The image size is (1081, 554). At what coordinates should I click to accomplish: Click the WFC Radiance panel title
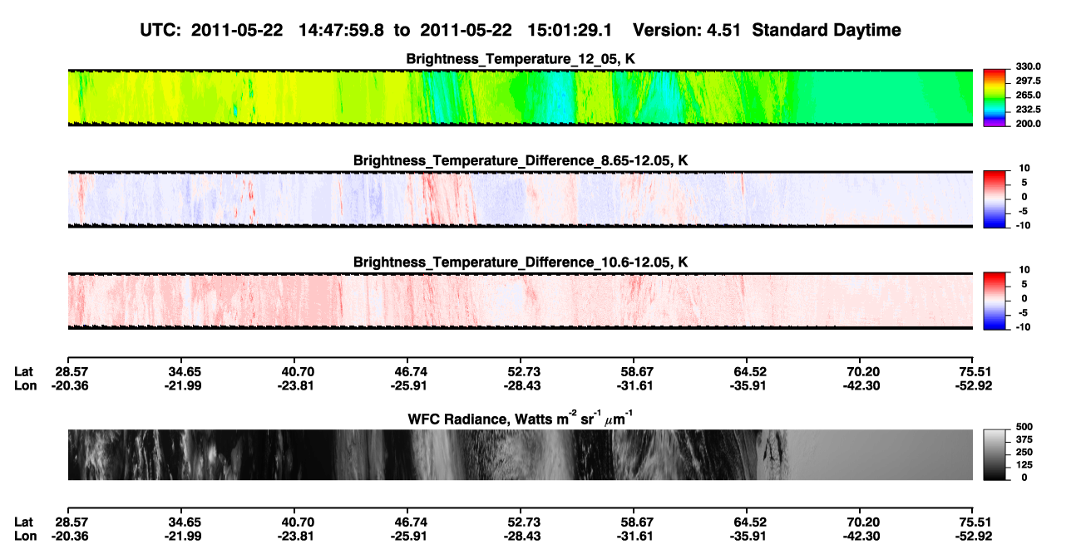click(x=521, y=417)
